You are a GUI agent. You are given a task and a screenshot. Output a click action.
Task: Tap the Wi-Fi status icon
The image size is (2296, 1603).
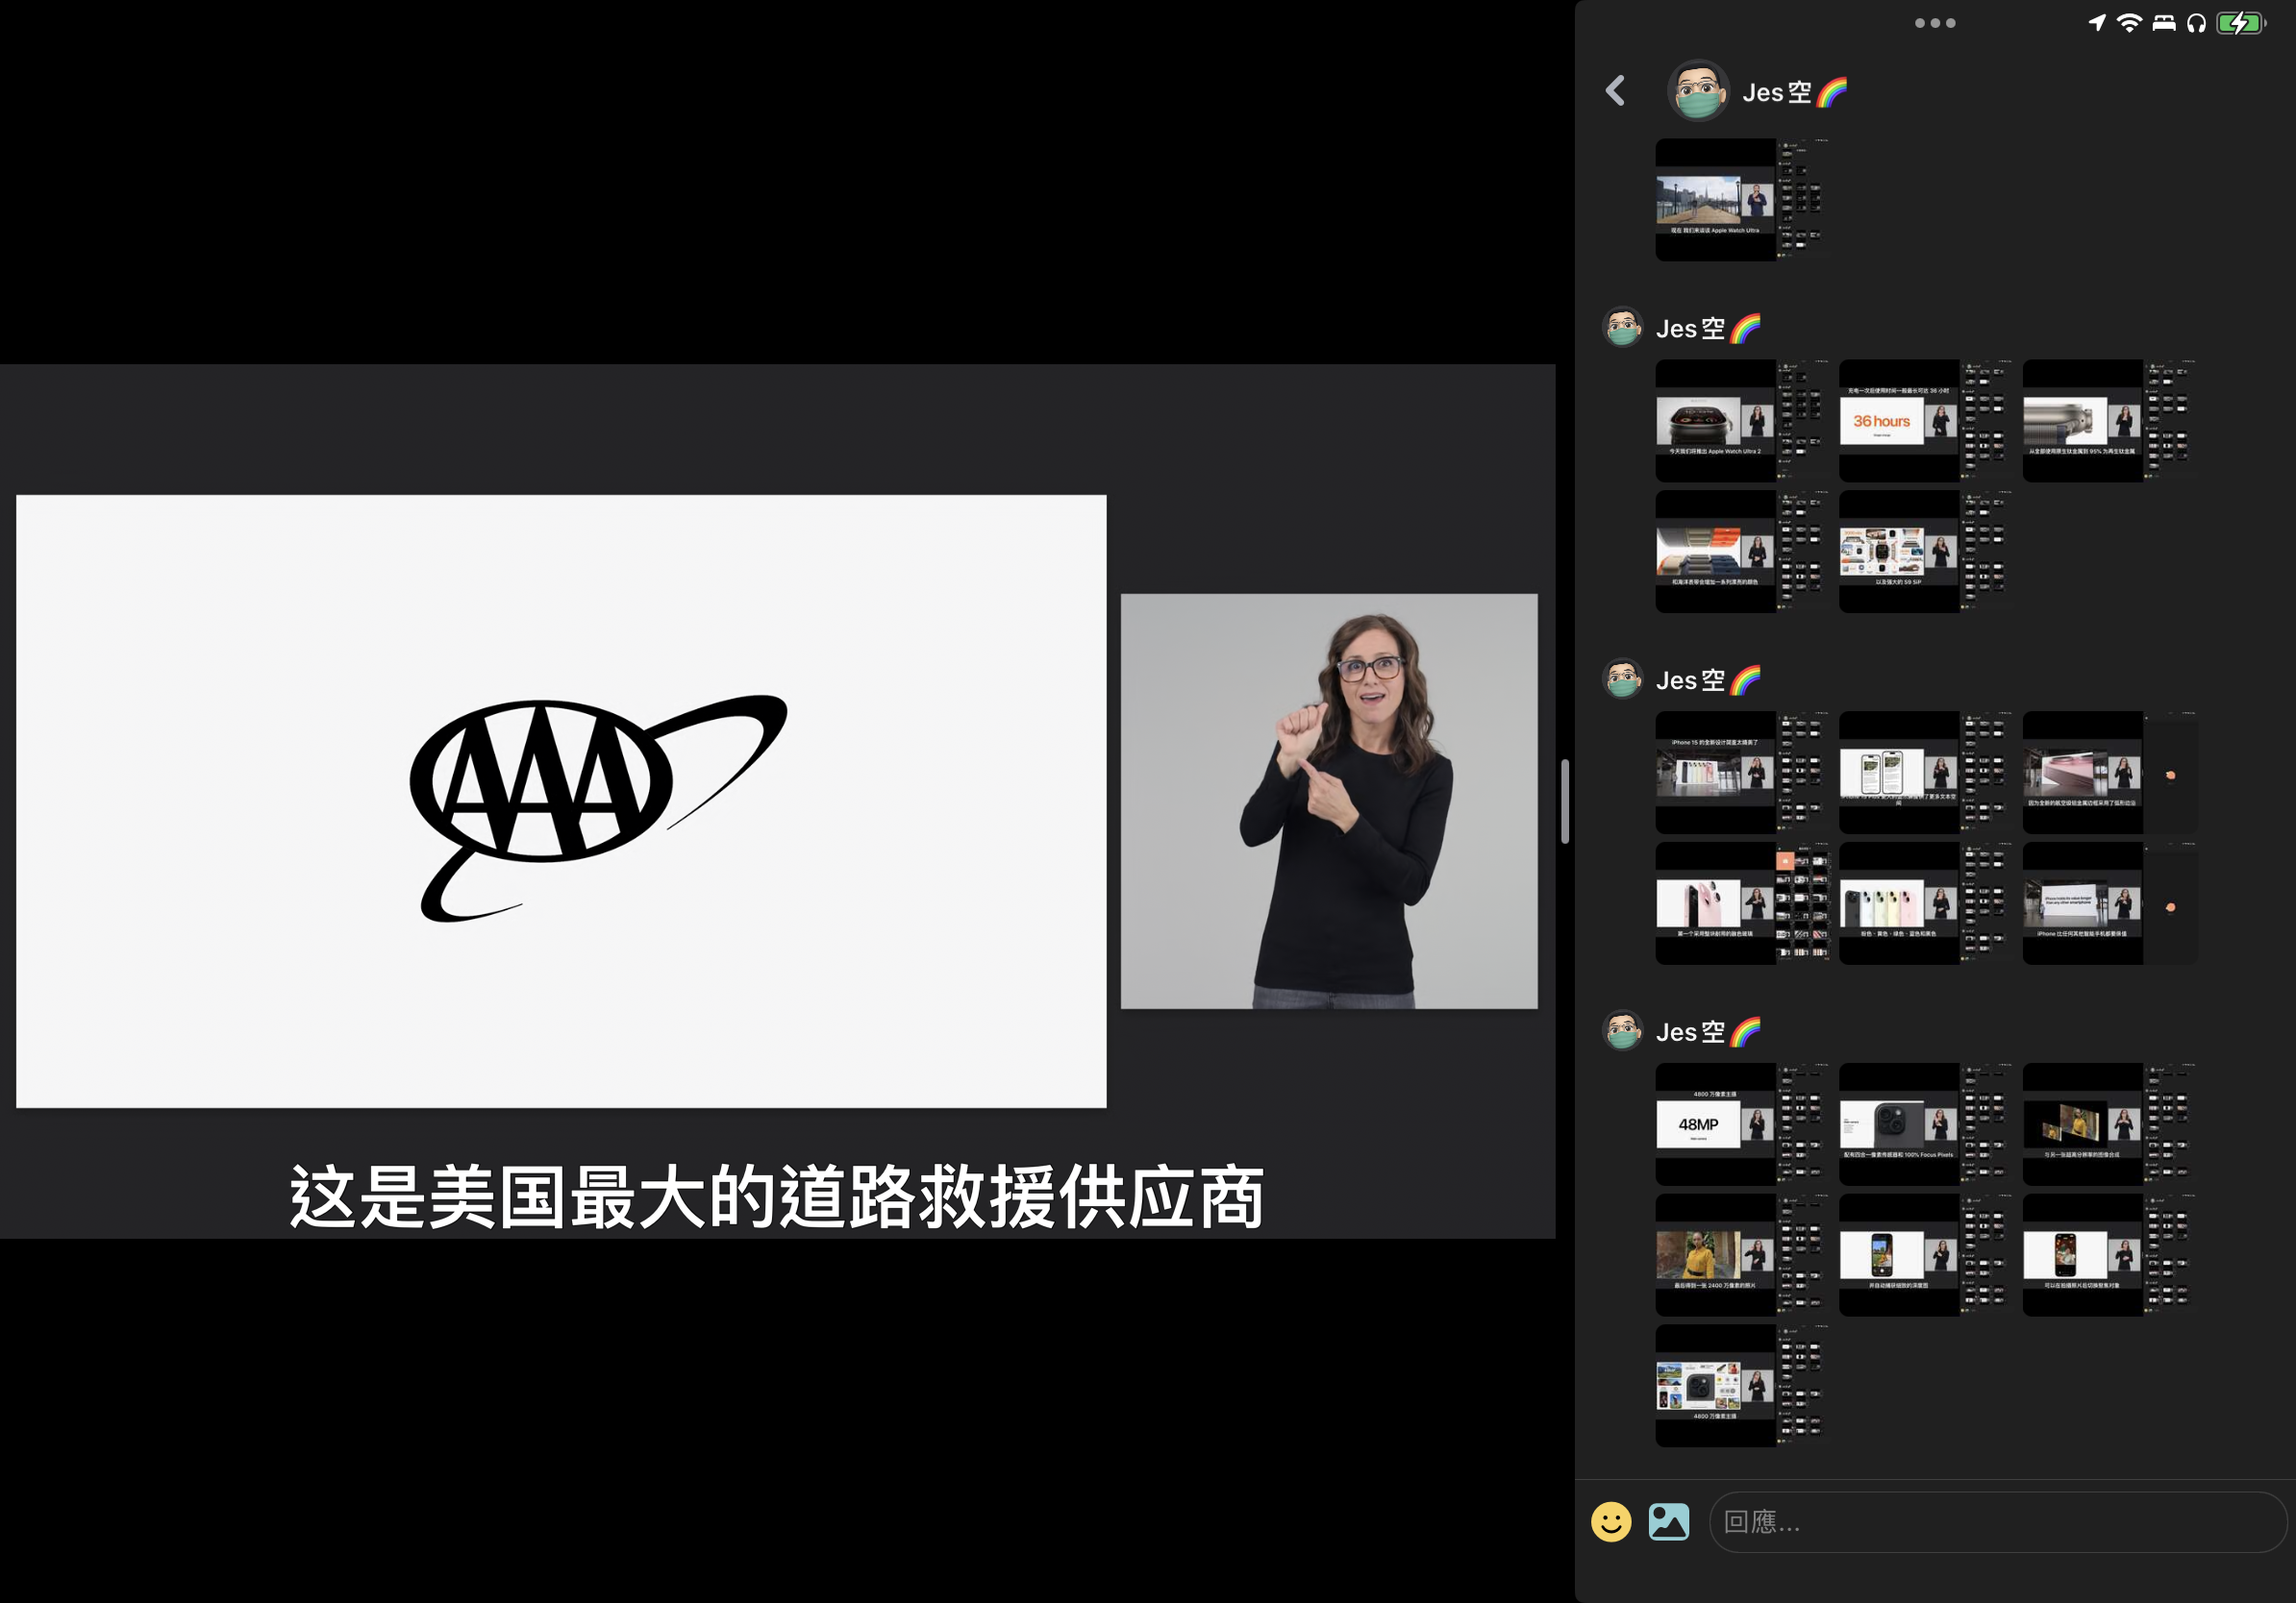2129,22
